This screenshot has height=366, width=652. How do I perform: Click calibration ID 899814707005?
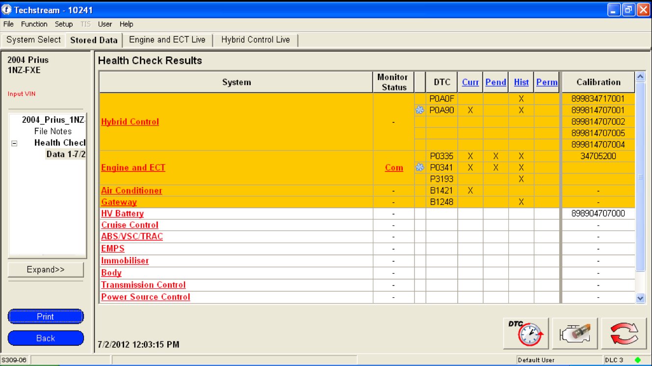click(598, 133)
